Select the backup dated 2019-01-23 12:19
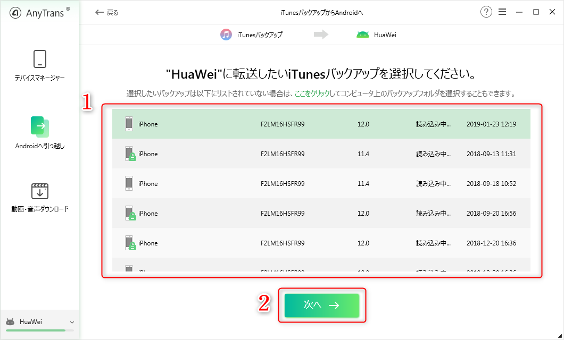Viewport: 564px width, 340px height. pyautogui.click(x=321, y=124)
